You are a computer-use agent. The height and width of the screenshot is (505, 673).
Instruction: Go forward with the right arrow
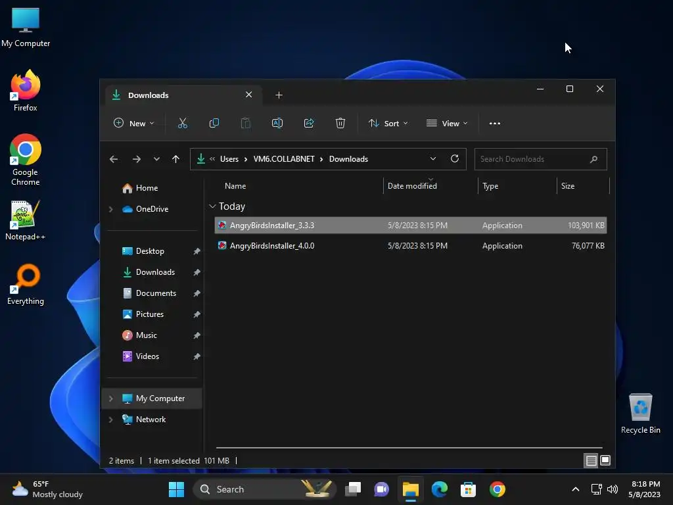click(x=137, y=159)
